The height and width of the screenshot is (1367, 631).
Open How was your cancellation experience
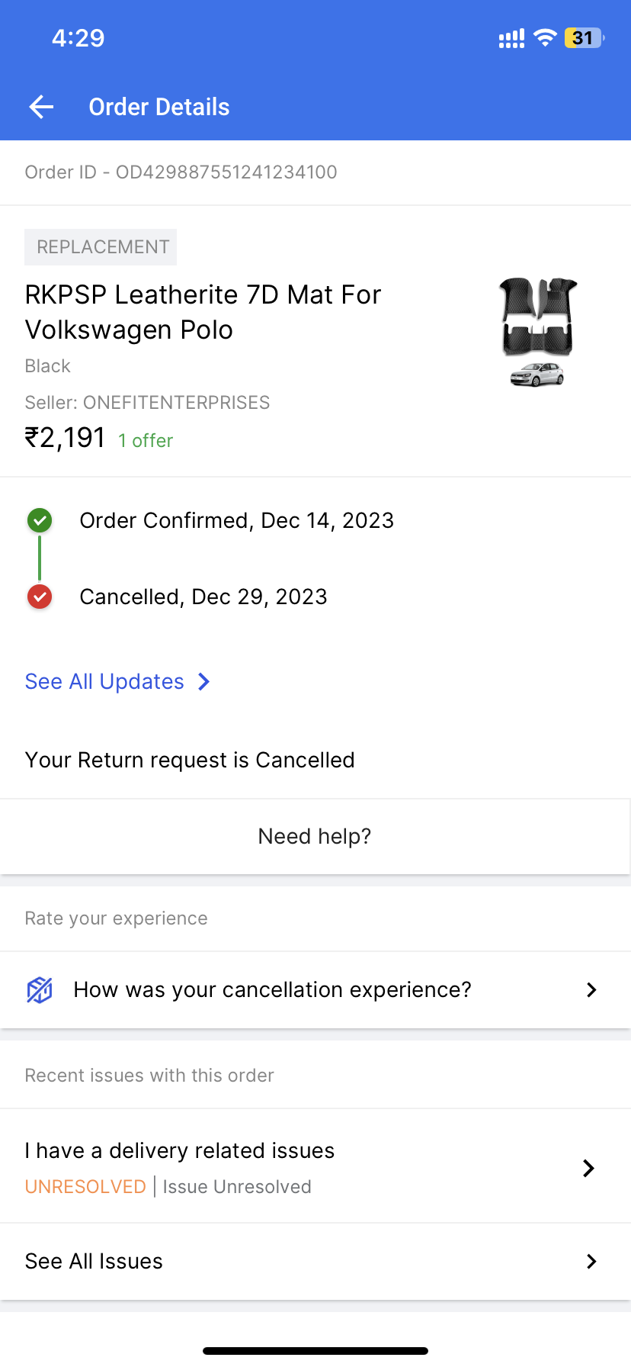272,990
